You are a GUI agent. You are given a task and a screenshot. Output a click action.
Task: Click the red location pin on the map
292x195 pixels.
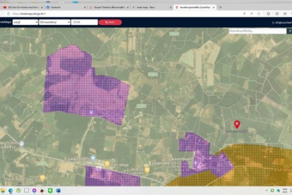237,125
